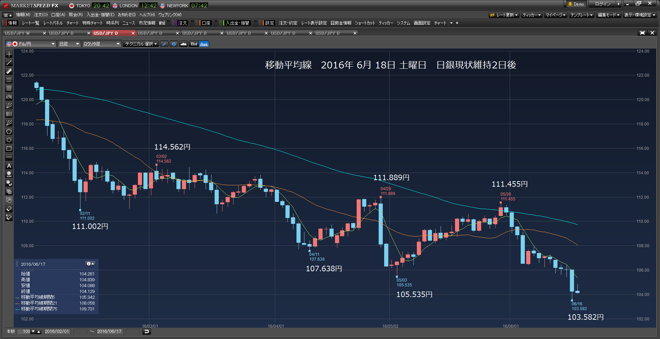Open 証拠金情報 from the toolbar

tap(341, 23)
